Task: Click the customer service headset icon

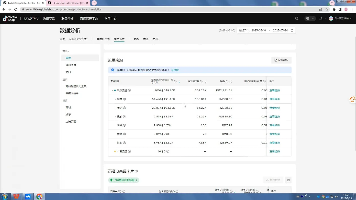Action: pos(296,18)
